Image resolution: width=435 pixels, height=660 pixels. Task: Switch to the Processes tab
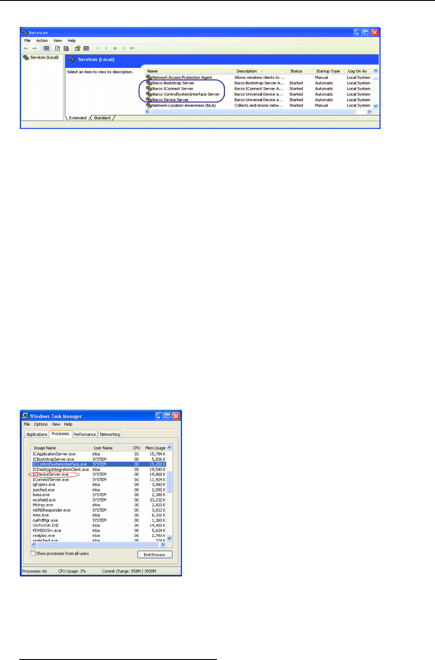tap(60, 434)
